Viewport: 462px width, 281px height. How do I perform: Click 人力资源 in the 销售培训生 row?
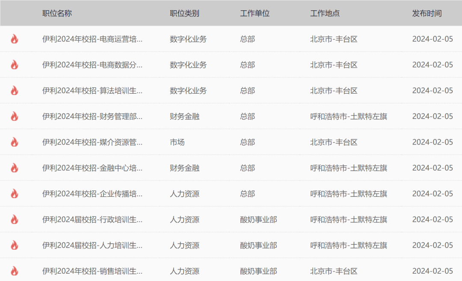tap(184, 271)
